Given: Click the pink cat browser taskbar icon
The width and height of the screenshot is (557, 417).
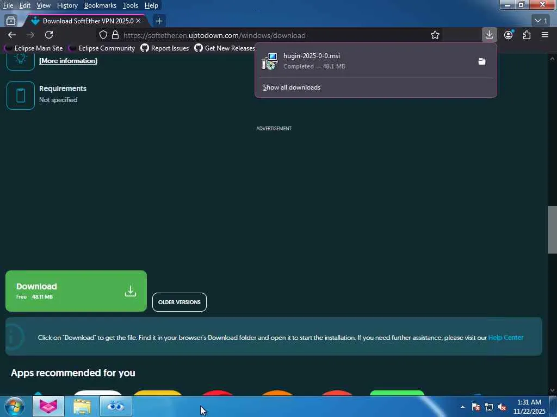Looking at the screenshot, I should (48, 406).
